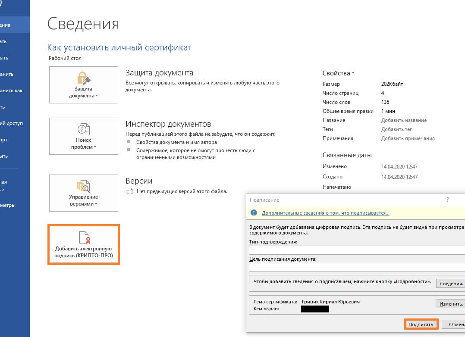The image size is (465, 337).
Task: Click the Изменено date 14.04.2020 12:47
Action: (x=399, y=167)
